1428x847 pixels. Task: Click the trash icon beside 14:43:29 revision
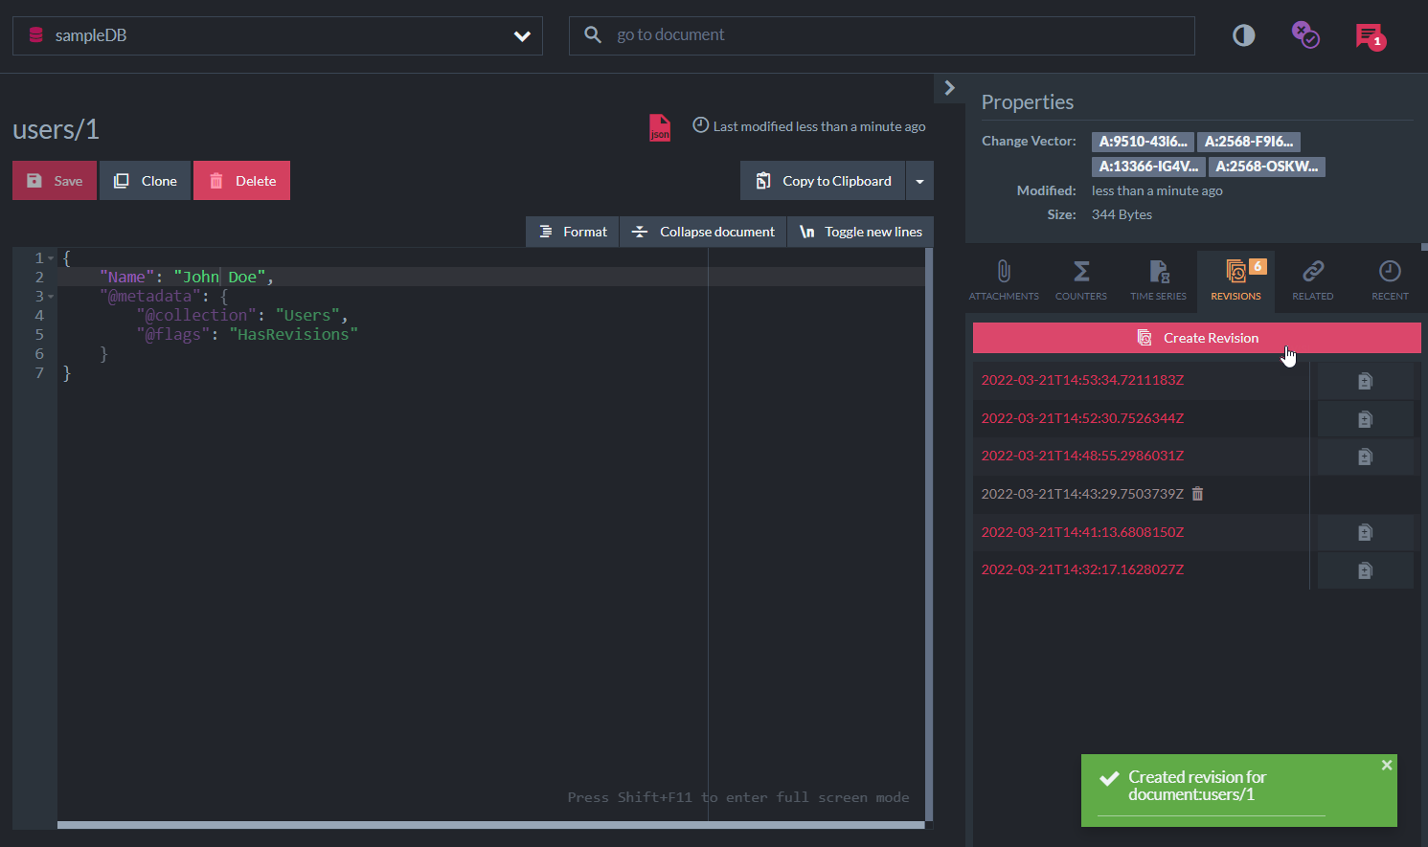click(1197, 494)
